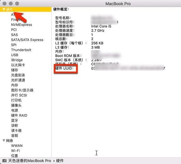Select iBridge in the sidebar

pyautogui.click(x=17, y=60)
